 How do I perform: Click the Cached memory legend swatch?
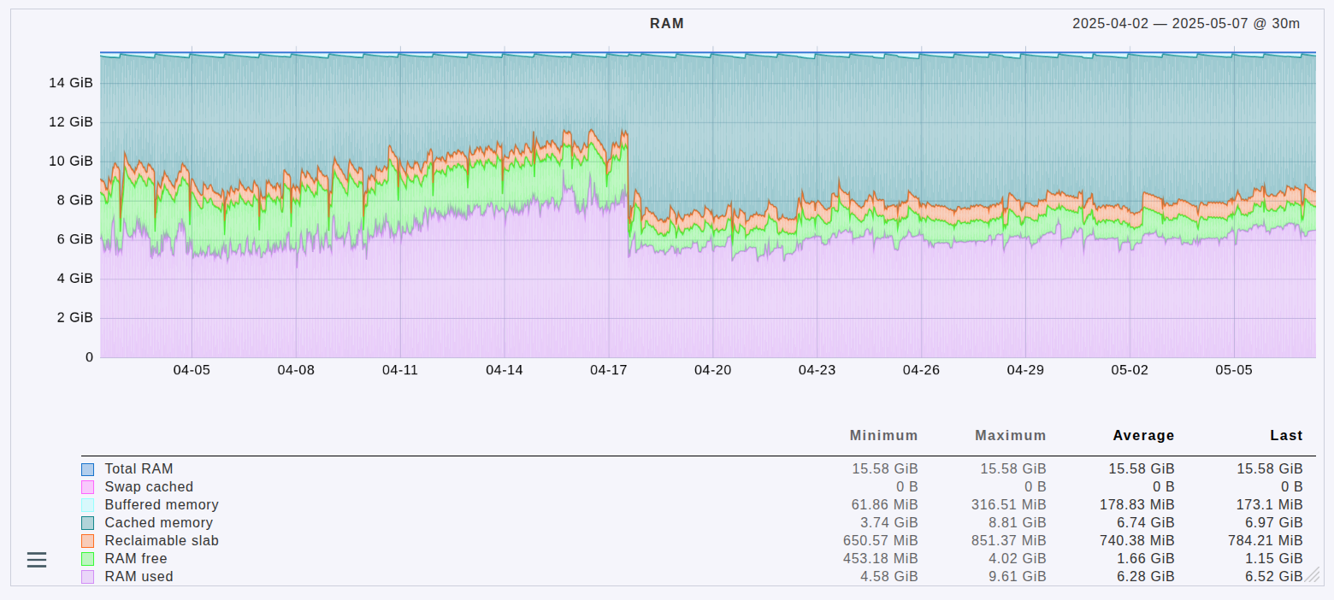click(x=87, y=523)
